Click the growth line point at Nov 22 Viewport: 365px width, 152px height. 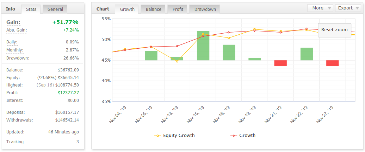tap(307, 29)
